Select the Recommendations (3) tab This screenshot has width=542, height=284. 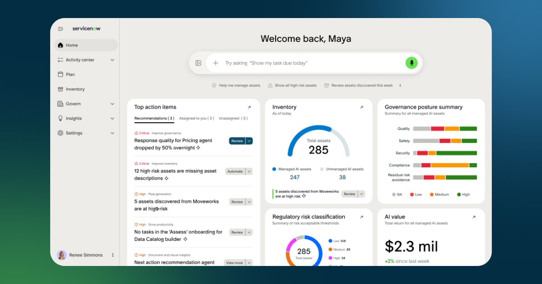[x=154, y=118]
